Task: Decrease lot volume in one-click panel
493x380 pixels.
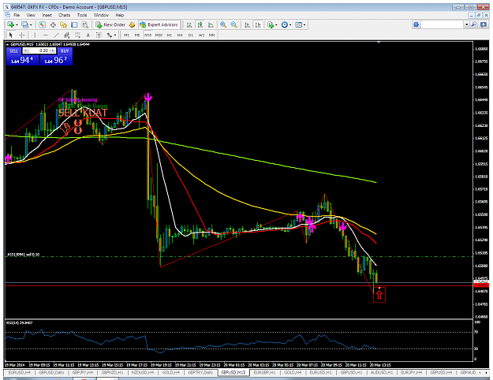Action: (x=26, y=50)
